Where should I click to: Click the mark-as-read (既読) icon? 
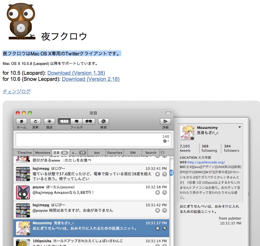pyautogui.click(x=49, y=121)
